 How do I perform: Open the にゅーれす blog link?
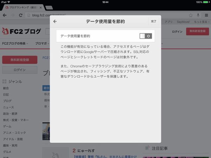pos(86,151)
